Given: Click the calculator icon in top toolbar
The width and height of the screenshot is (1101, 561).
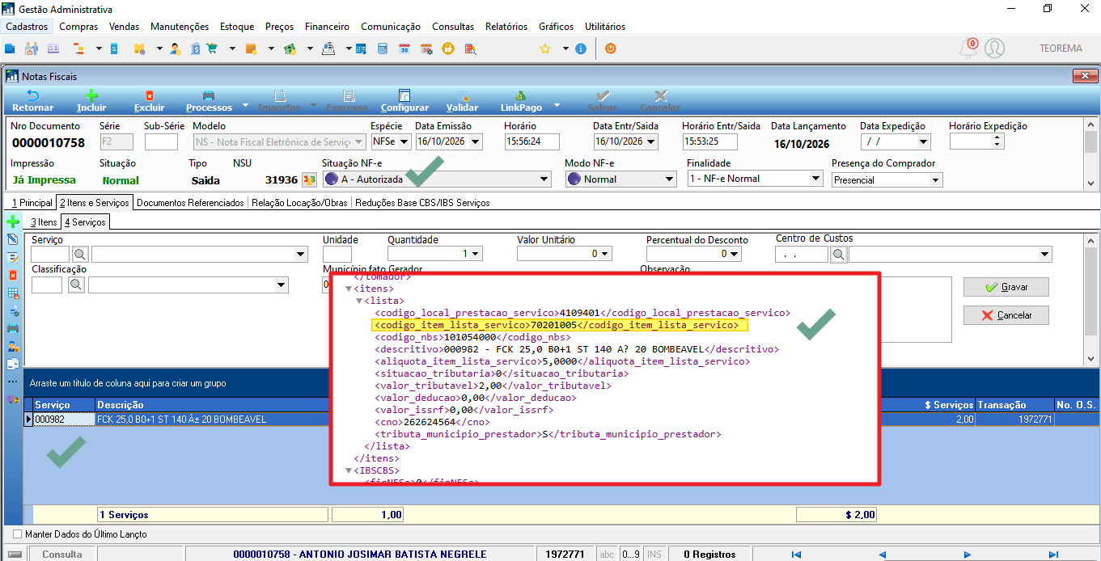Looking at the screenshot, I should tap(382, 49).
